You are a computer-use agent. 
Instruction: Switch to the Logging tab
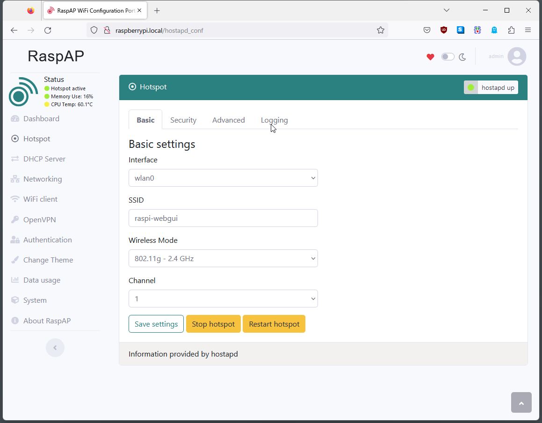[x=274, y=120]
